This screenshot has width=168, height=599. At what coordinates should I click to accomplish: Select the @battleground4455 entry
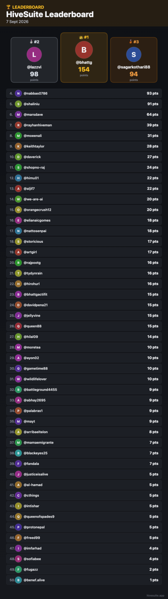tap(84, 390)
